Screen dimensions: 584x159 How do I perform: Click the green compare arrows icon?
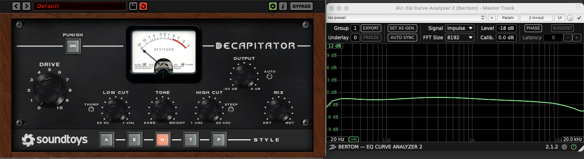273,6
